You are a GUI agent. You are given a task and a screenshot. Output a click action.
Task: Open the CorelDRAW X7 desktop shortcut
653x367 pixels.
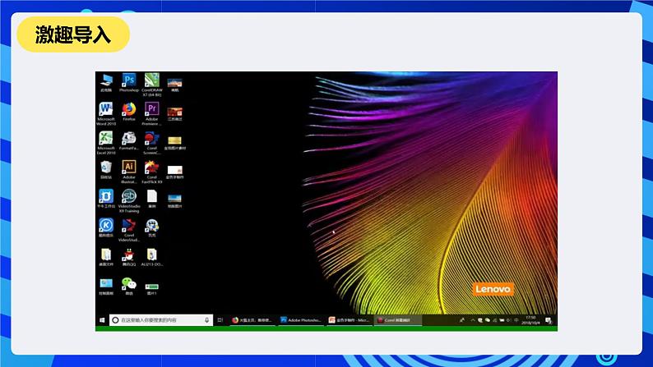click(152, 85)
